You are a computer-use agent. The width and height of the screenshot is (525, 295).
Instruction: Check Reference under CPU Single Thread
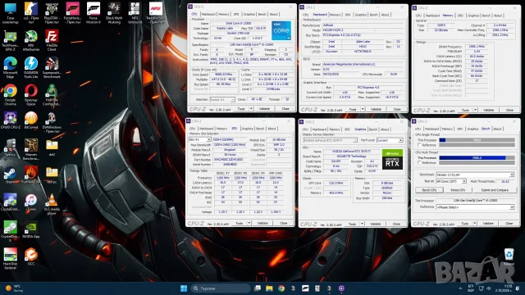(x=419, y=145)
